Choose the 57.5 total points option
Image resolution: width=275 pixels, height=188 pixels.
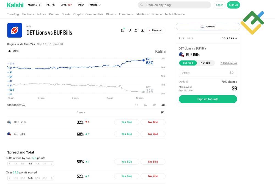[x=37, y=178]
